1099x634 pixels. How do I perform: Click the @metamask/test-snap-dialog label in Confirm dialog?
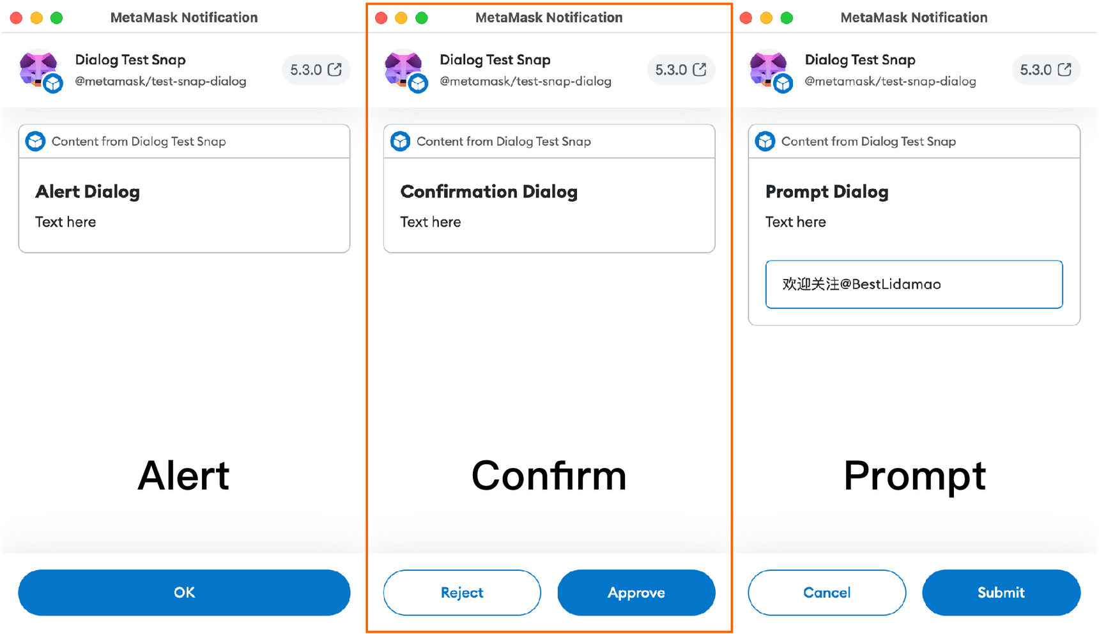click(x=525, y=81)
